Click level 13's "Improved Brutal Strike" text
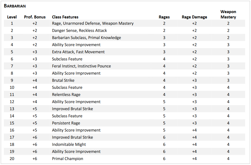251x165 pixels. [72, 109]
